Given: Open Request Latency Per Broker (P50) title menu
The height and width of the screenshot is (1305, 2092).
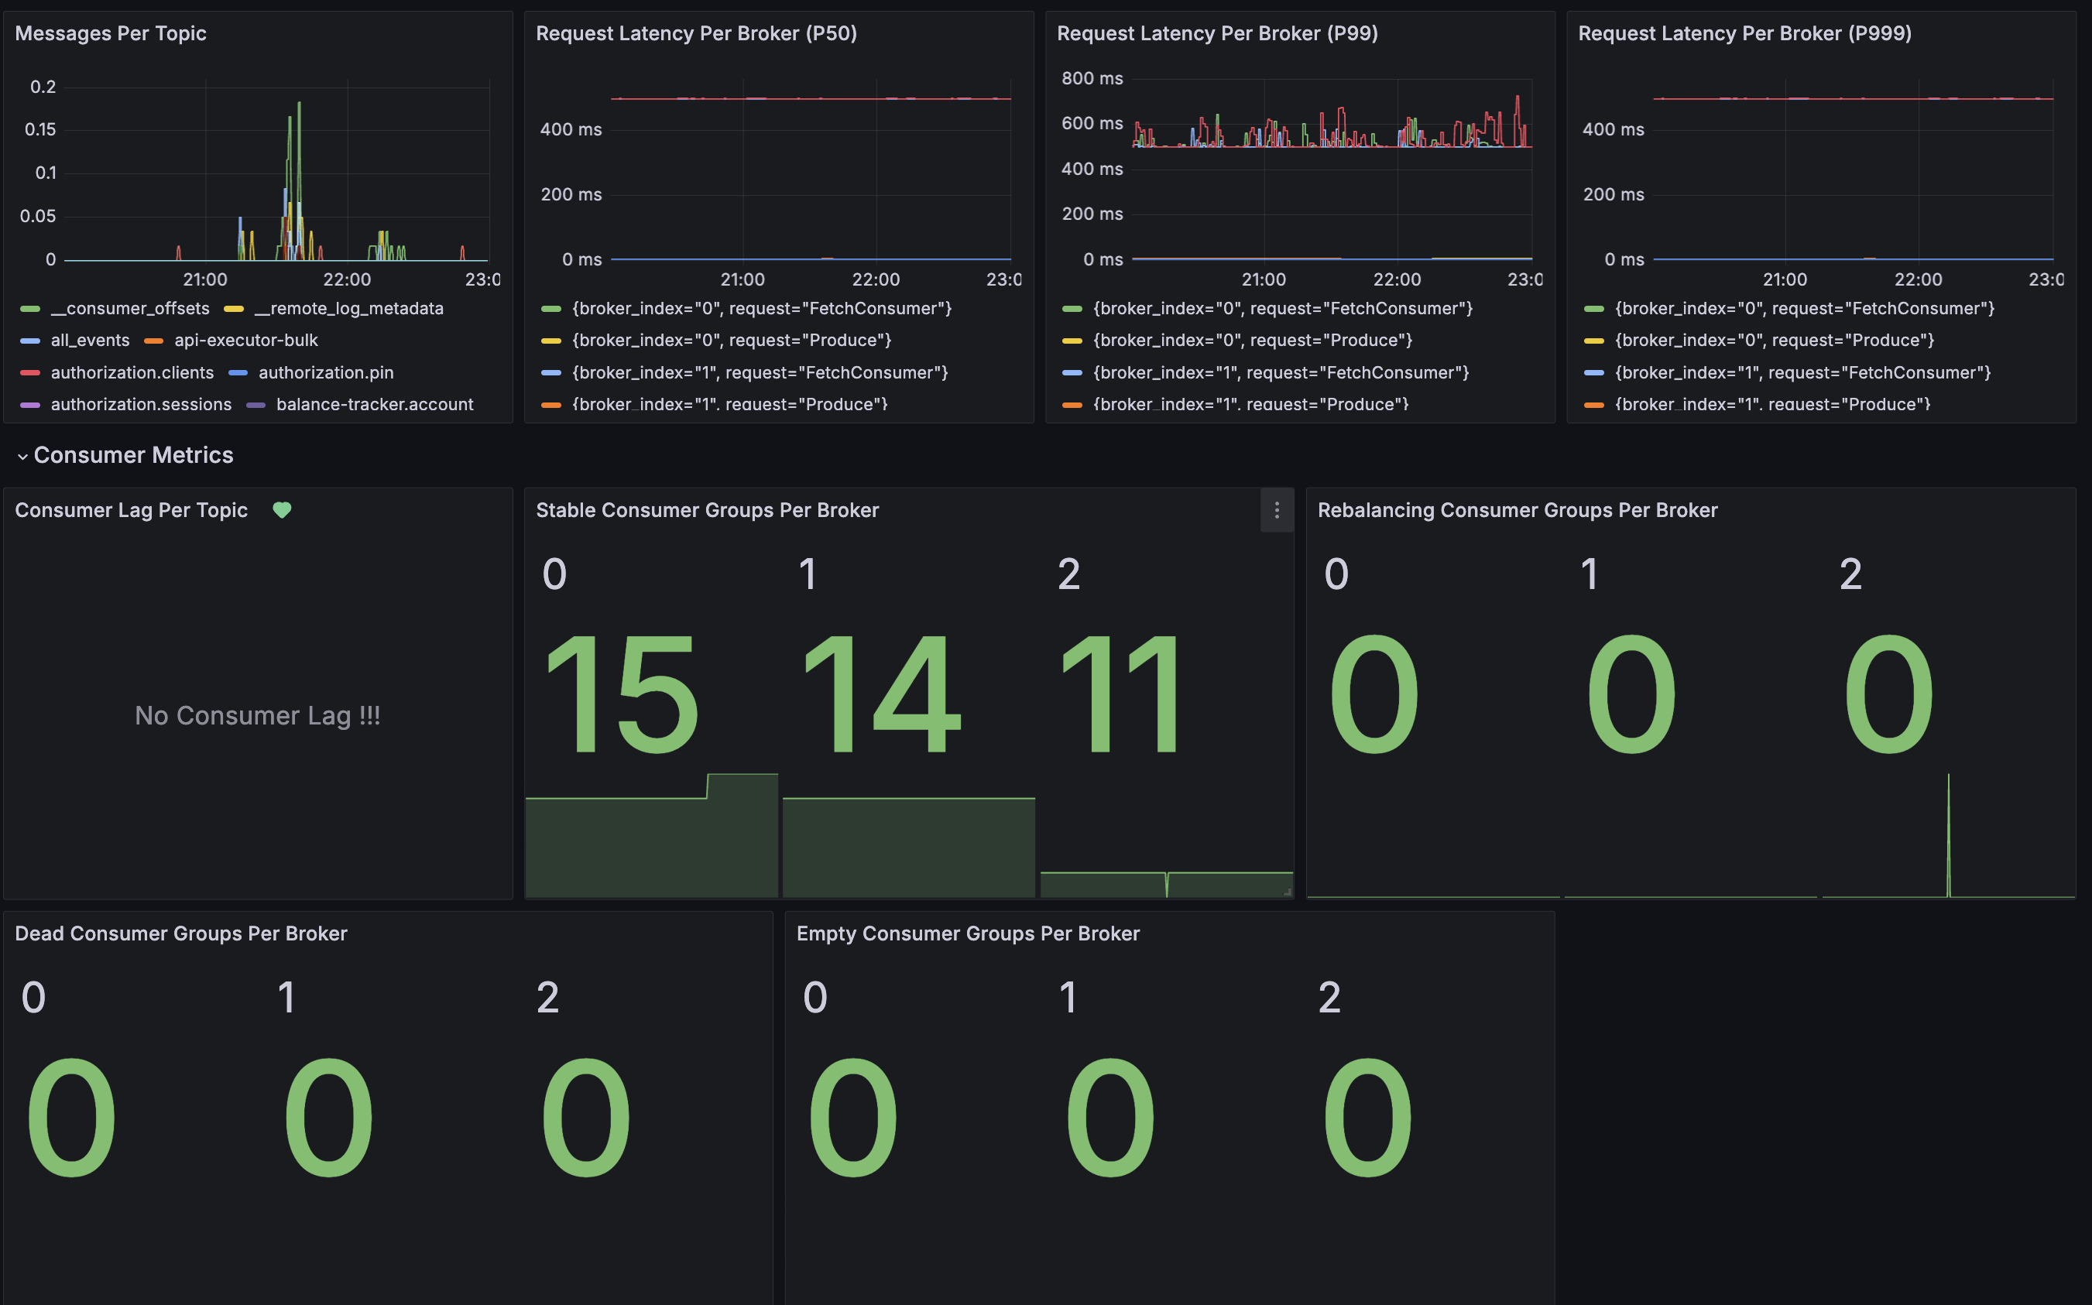Looking at the screenshot, I should point(696,33).
